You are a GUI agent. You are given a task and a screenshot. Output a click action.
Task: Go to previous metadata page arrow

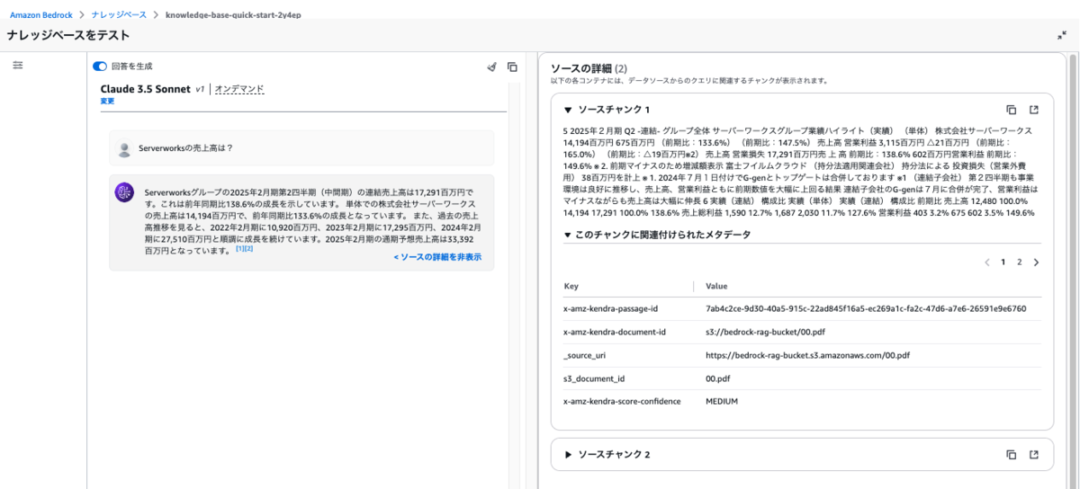pos(987,262)
